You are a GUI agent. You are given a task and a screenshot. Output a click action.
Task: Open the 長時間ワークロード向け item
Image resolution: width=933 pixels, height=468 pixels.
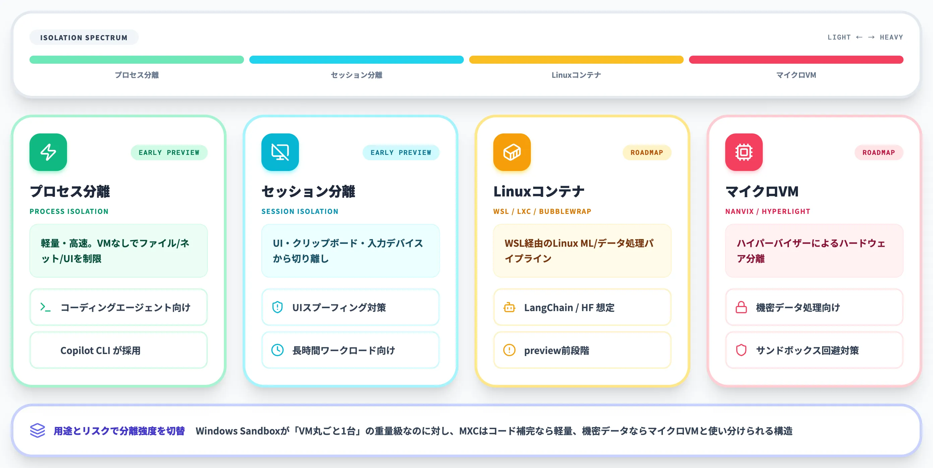[x=350, y=350]
